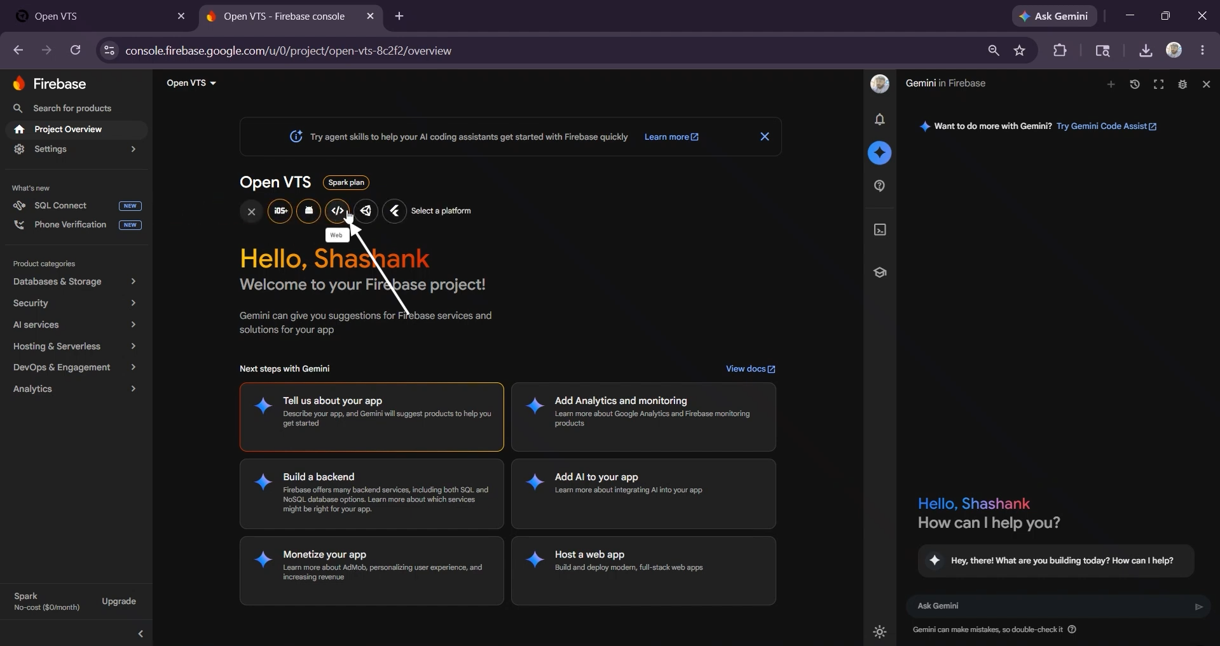Open the Build a backend card
The width and height of the screenshot is (1220, 646).
(372, 494)
